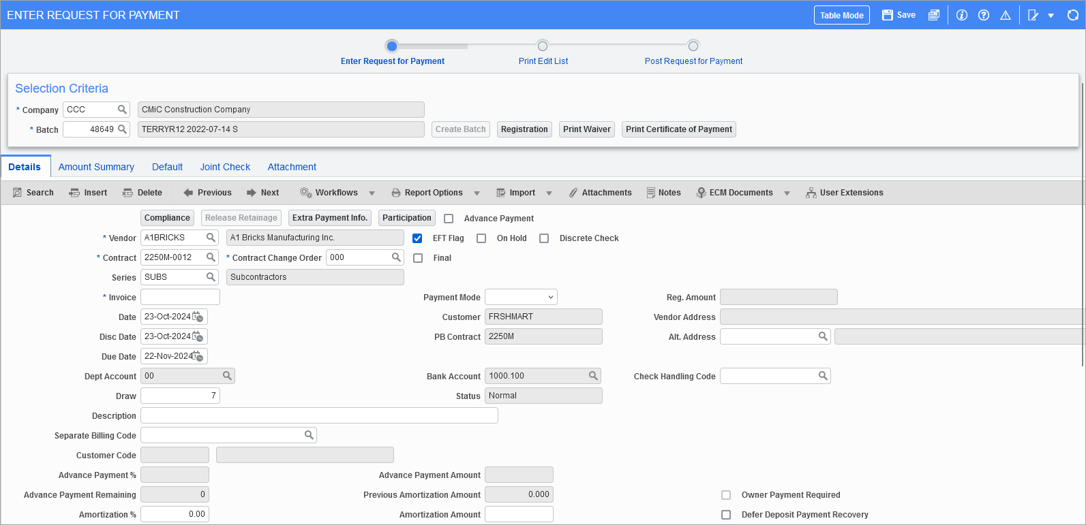Expand the Payment Mode dropdown
Viewport: 1086px width, 525px height.
pyautogui.click(x=521, y=297)
